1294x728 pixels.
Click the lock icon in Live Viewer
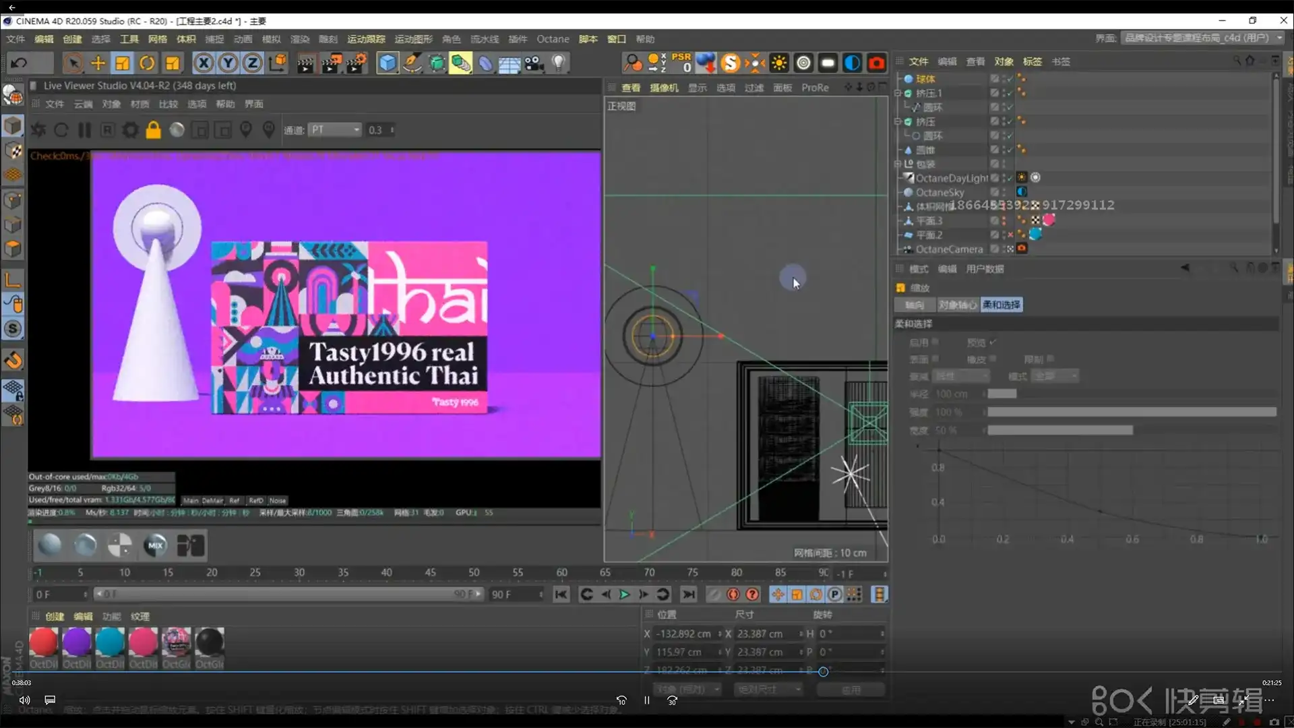154,130
